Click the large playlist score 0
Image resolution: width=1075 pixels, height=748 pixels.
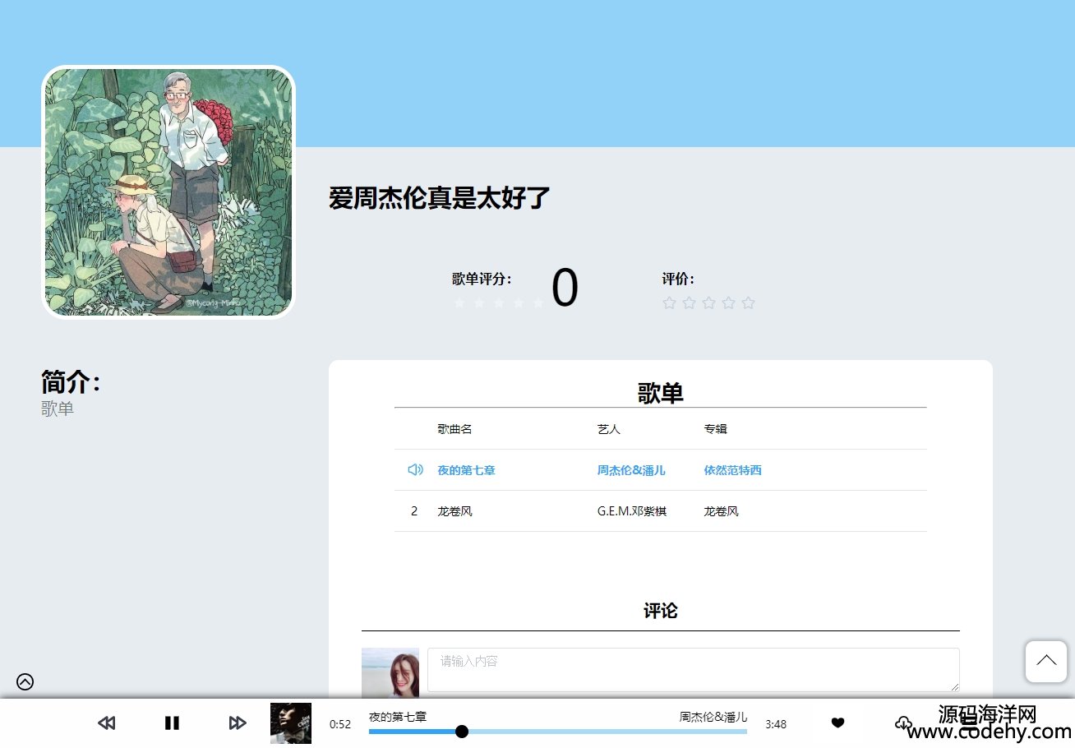(565, 289)
